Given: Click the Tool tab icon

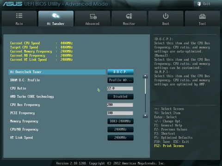Looking at the screenshot, I should click(202, 16).
